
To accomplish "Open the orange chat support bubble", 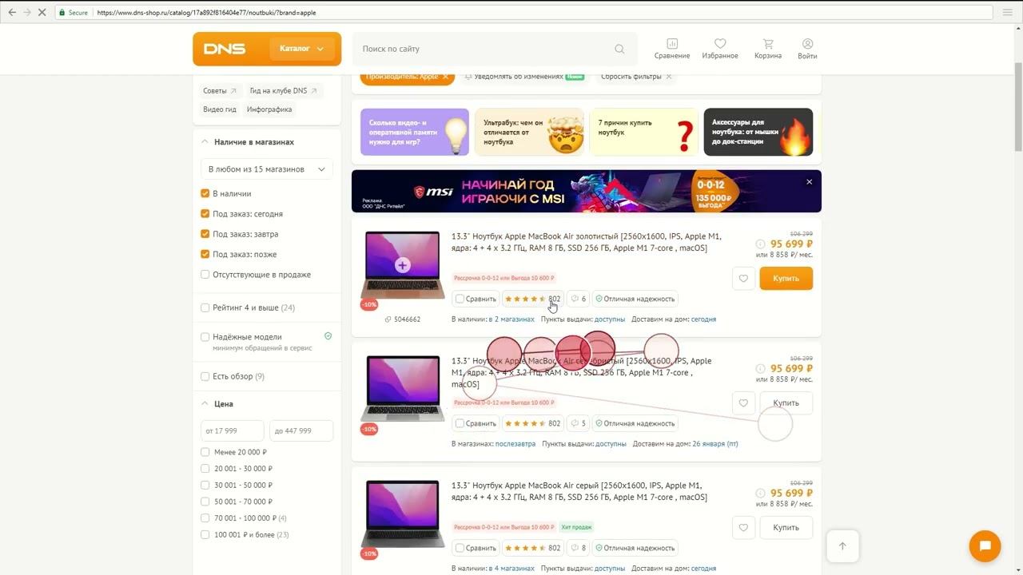I will click(x=985, y=546).
